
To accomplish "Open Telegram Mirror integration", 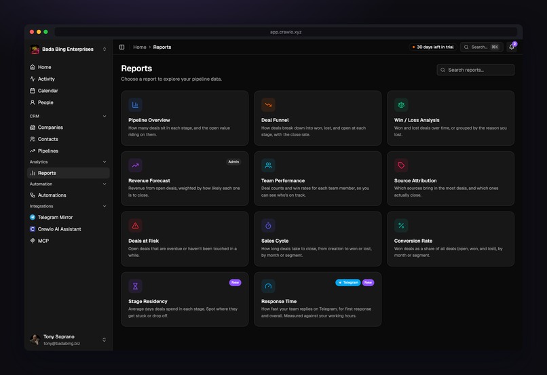I will [69, 217].
